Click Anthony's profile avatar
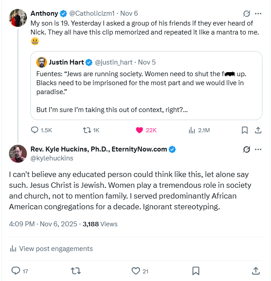This screenshot has height=281, width=271. pyautogui.click(x=17, y=18)
